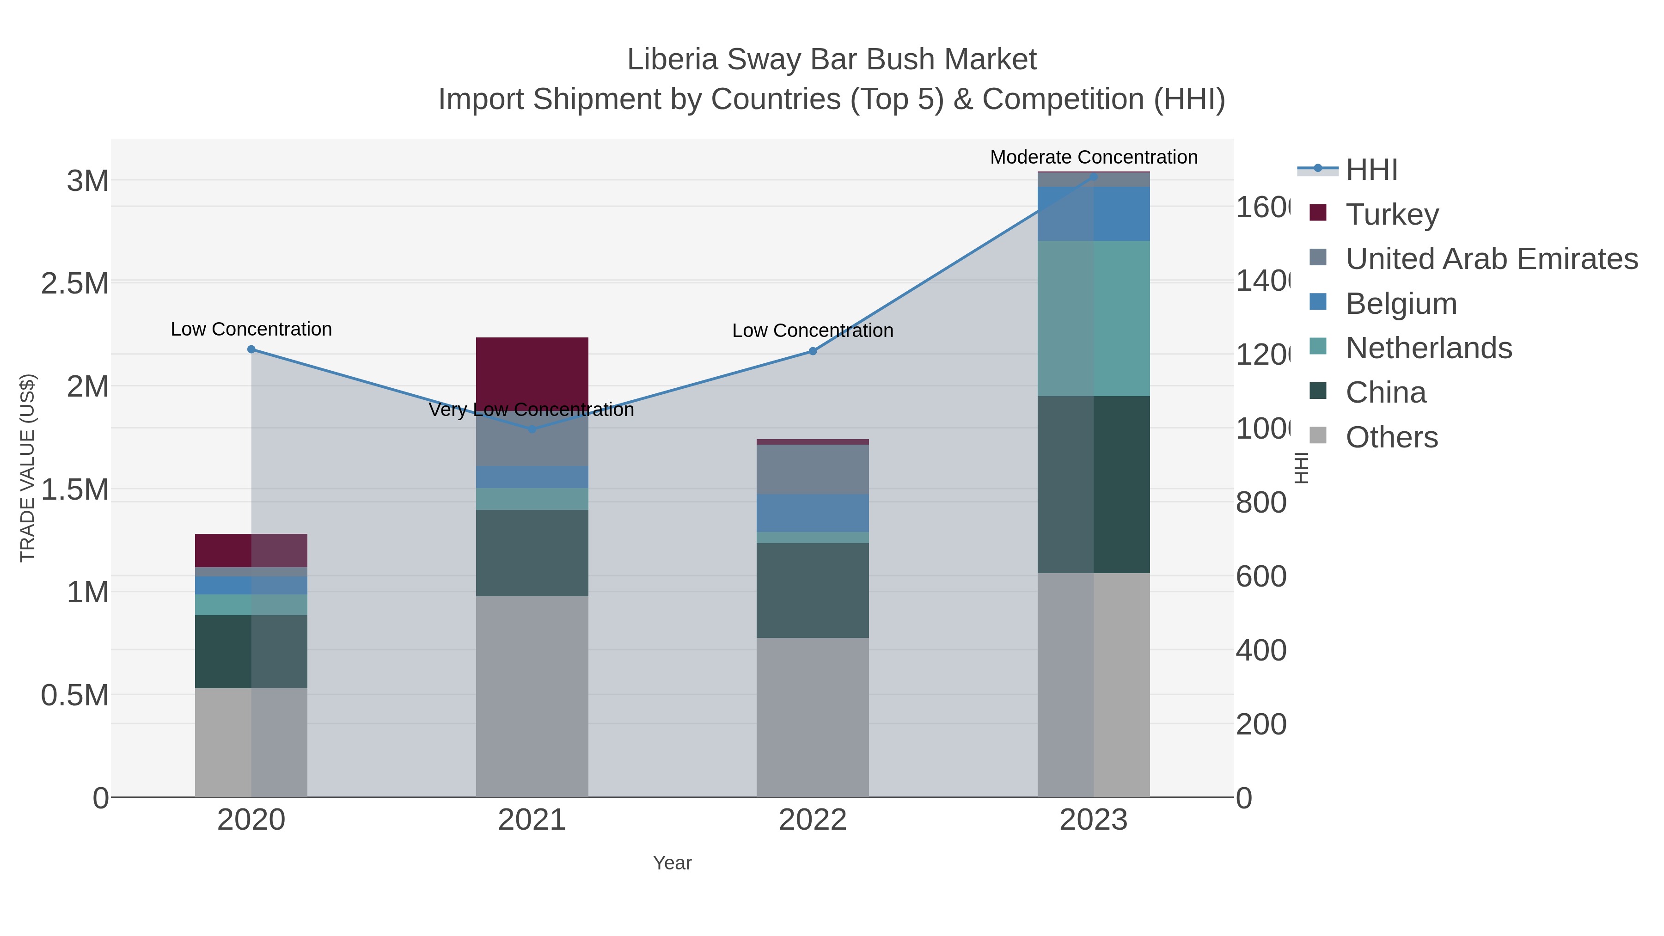Click the 2023 x-axis label
This screenshot has height=936, width=1664.
click(1094, 820)
